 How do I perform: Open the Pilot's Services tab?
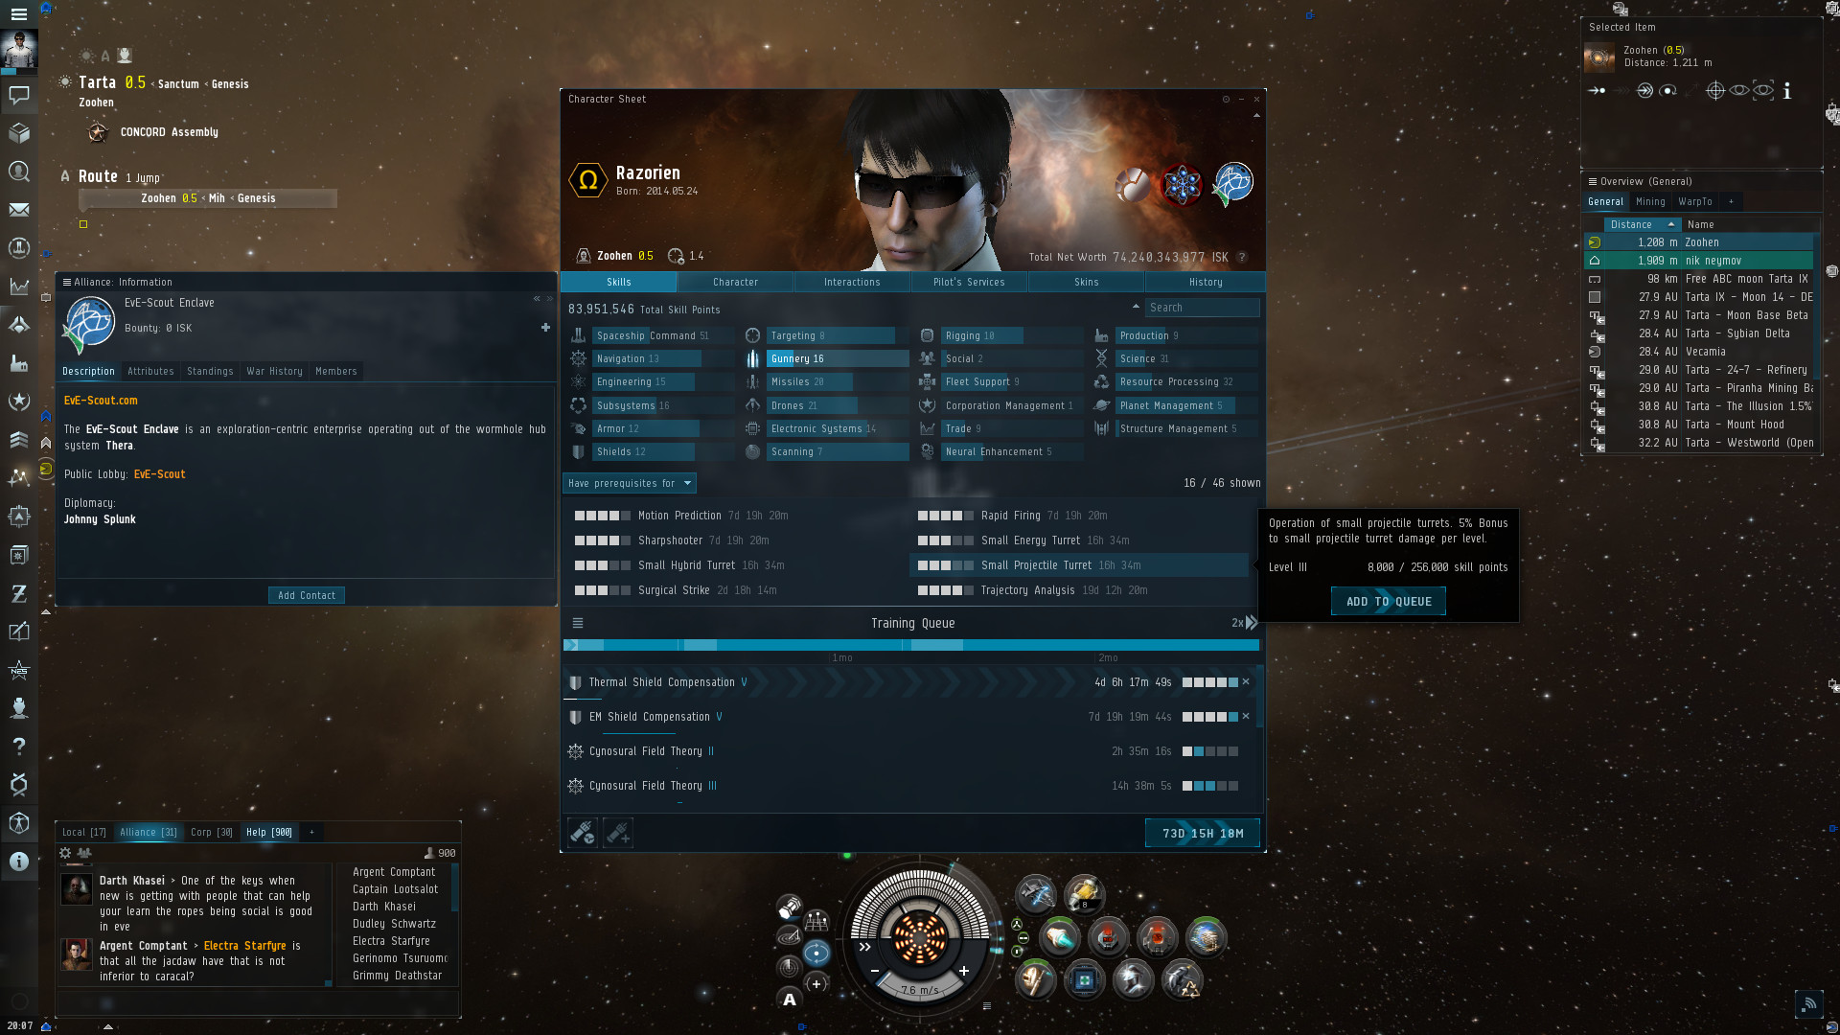(968, 281)
